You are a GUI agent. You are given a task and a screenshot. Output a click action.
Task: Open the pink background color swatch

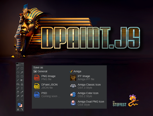[x=21, y=106]
